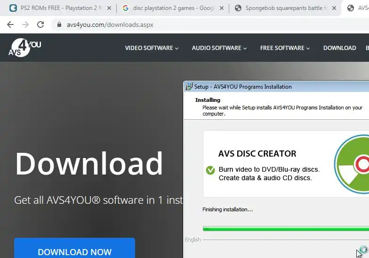Click the green installation progress bar
369x258 pixels.
[x=286, y=228]
